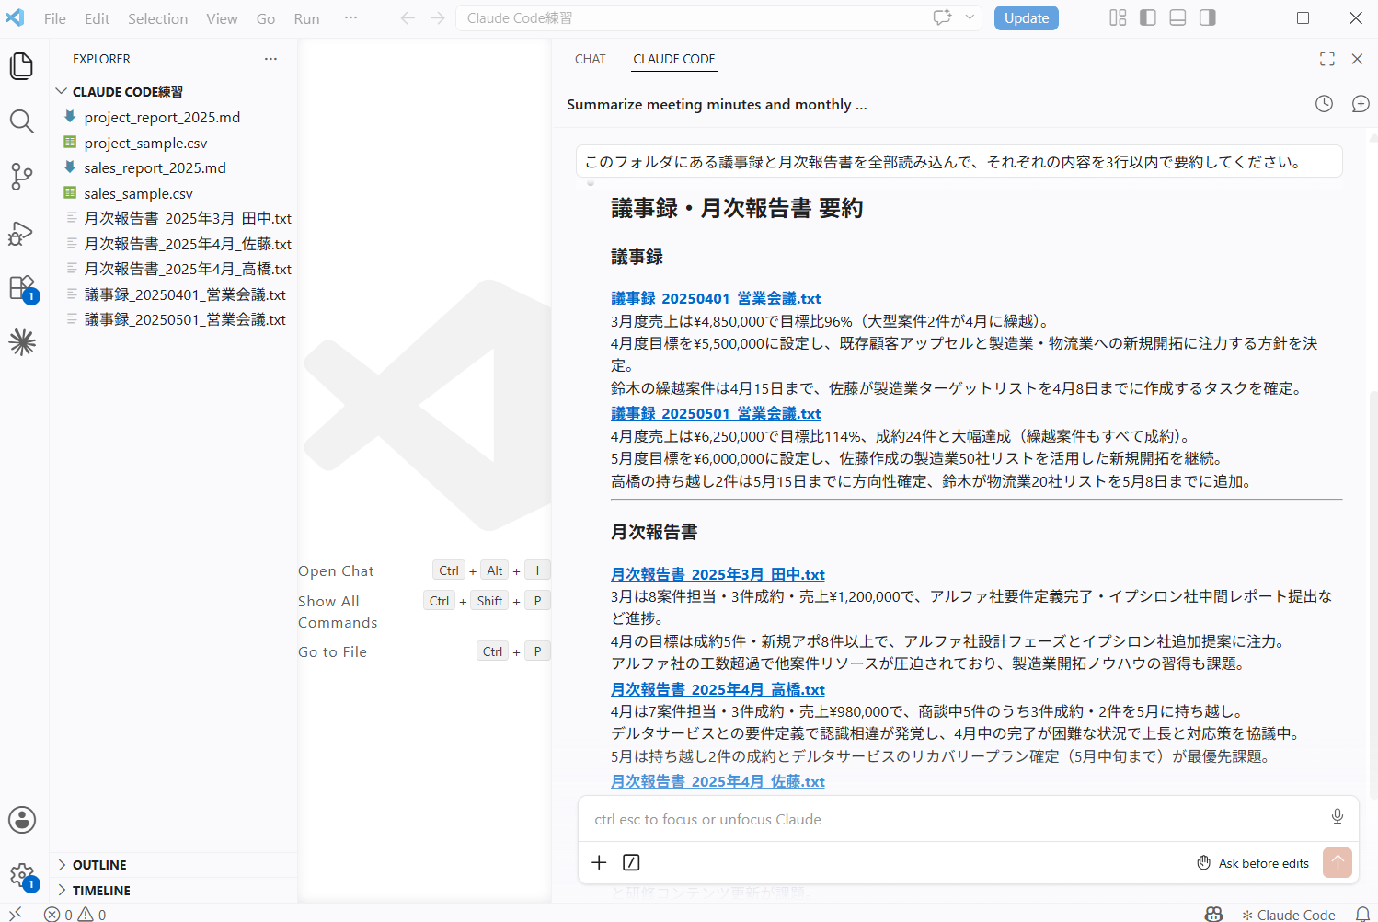
Task: Start a new conversation with plus bubble icon
Action: (x=1361, y=104)
